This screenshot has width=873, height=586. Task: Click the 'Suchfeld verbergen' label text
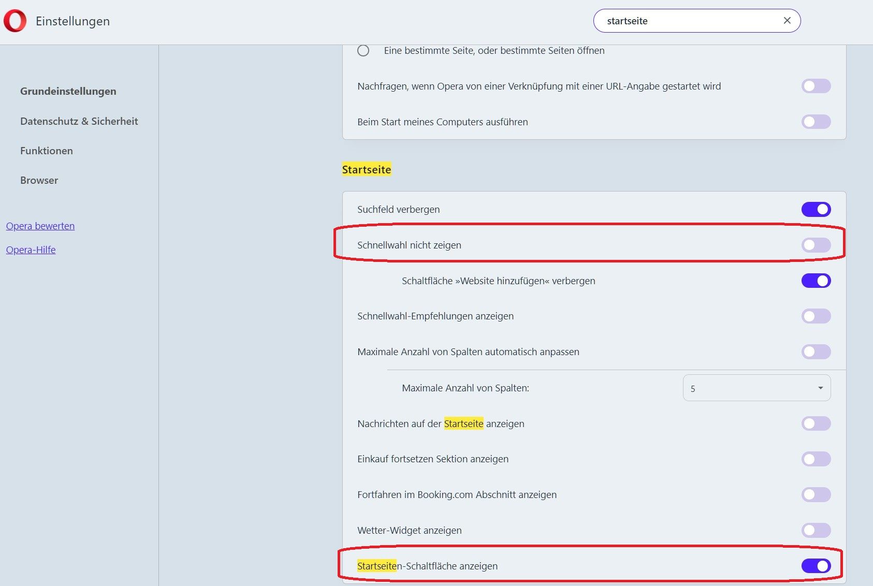pos(399,209)
